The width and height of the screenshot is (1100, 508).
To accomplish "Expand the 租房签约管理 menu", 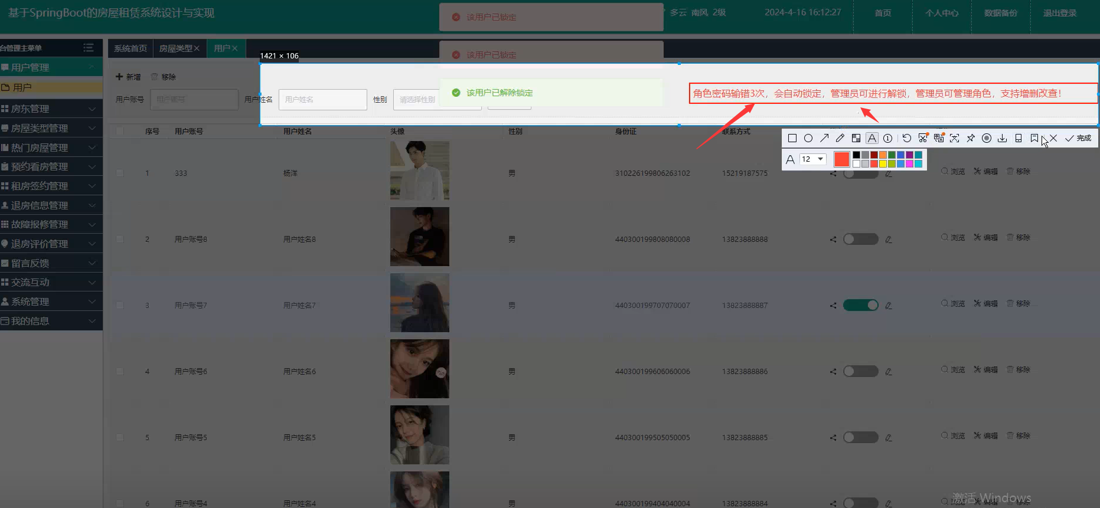I will point(51,186).
